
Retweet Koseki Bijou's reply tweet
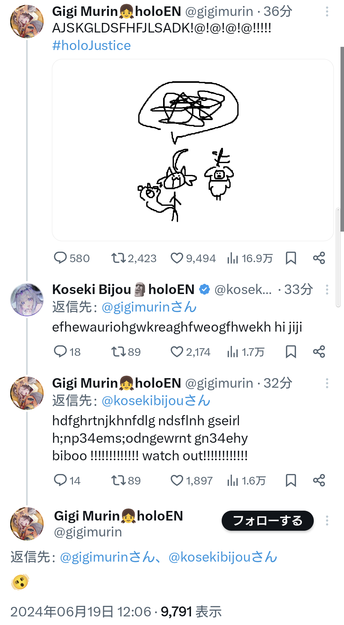(118, 352)
